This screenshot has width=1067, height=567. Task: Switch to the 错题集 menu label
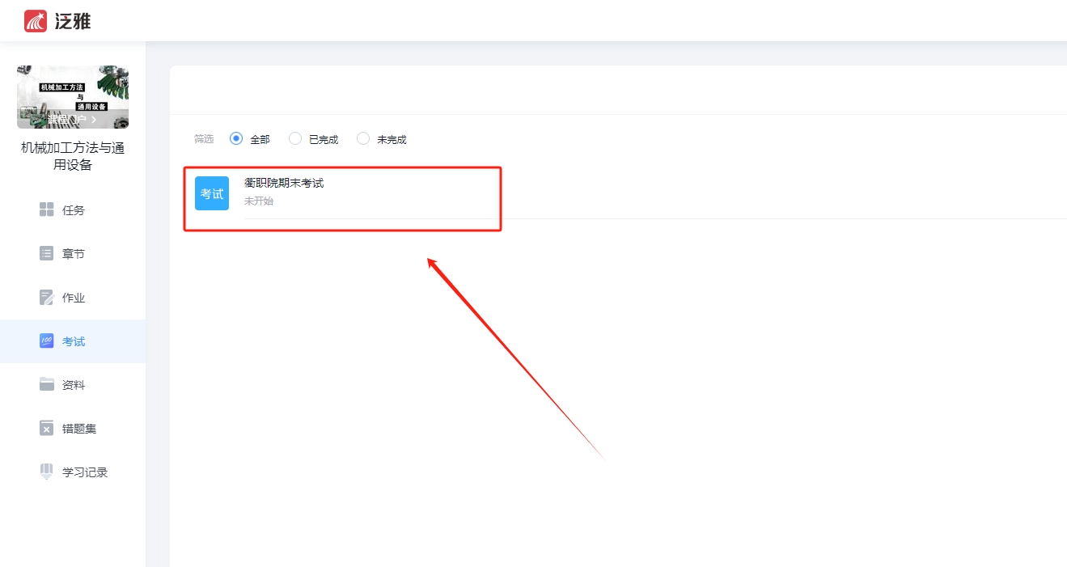click(x=79, y=429)
